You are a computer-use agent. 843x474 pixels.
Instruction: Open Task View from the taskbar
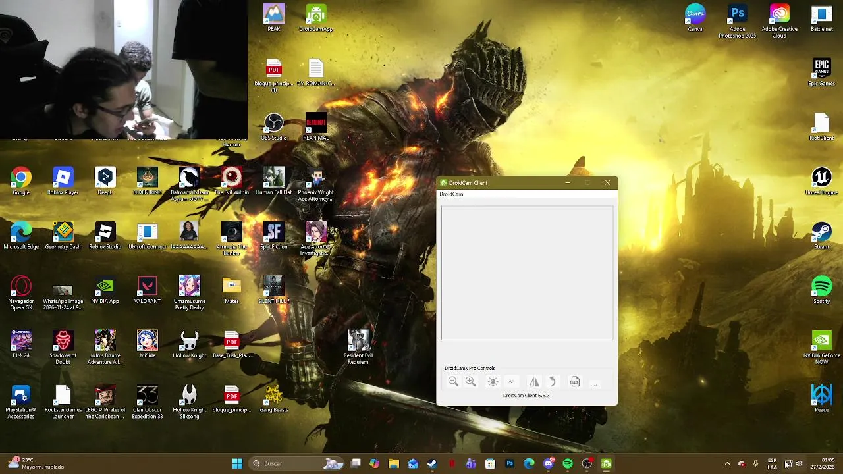point(356,463)
